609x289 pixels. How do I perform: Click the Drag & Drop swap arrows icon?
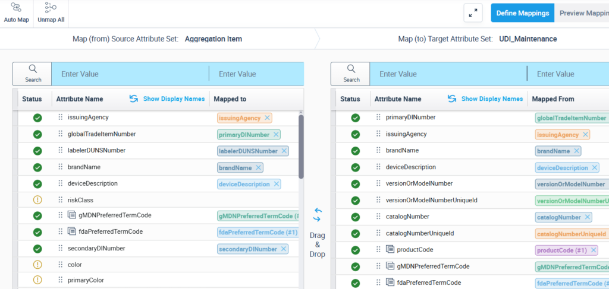pos(318,215)
